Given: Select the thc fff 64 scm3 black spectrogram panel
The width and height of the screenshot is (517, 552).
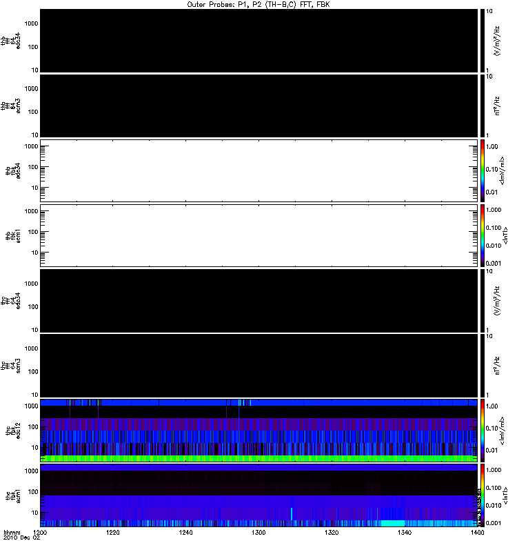Looking at the screenshot, I should (x=258, y=366).
